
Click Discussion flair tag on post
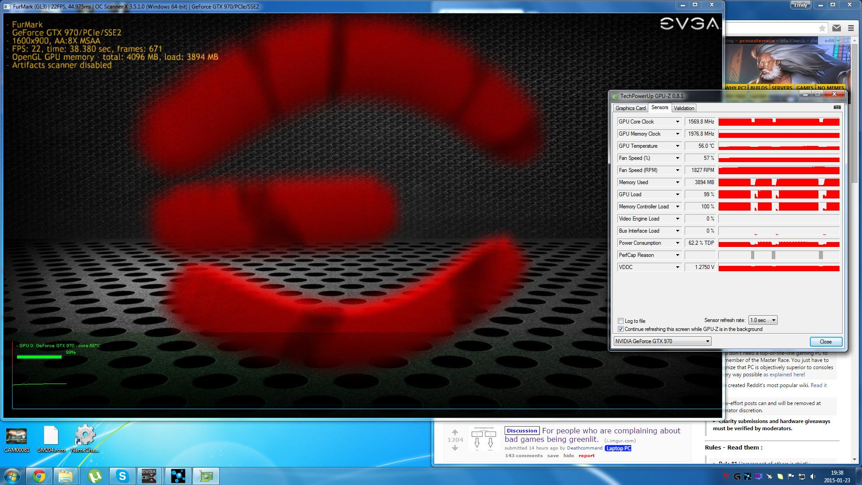[522, 431]
